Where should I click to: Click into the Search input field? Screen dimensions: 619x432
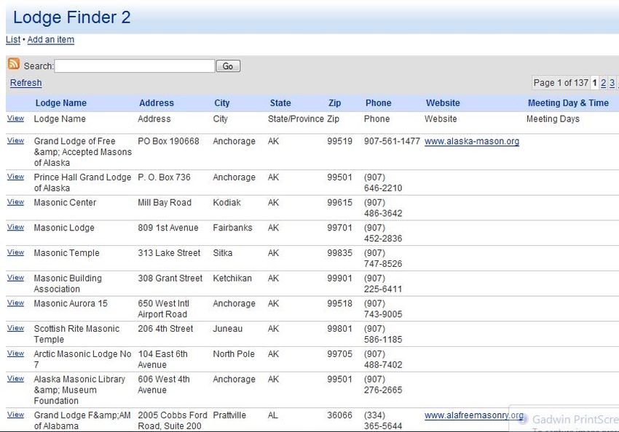(x=135, y=66)
